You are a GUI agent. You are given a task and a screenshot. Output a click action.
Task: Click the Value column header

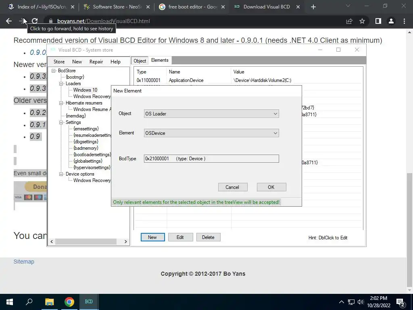pos(239,72)
